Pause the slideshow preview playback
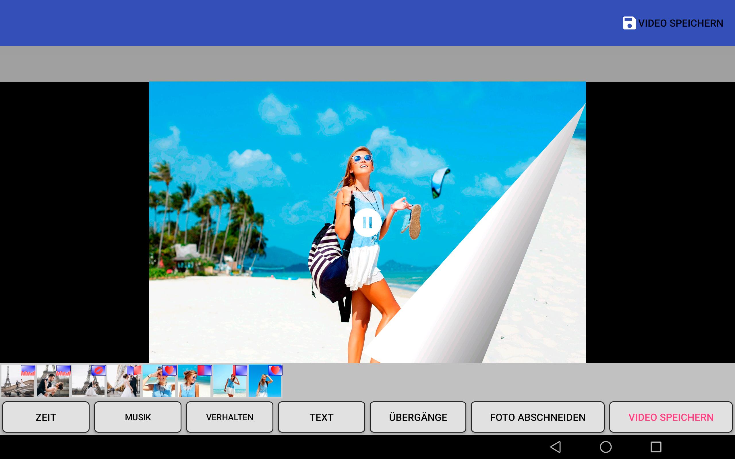This screenshot has width=735, height=459. pos(367,223)
